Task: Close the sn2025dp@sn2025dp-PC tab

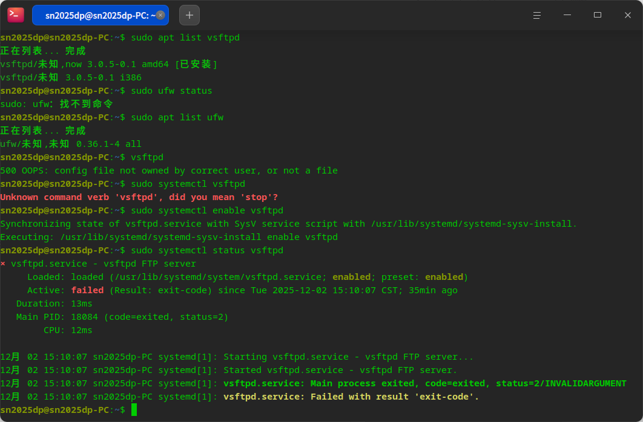Action: tap(161, 15)
